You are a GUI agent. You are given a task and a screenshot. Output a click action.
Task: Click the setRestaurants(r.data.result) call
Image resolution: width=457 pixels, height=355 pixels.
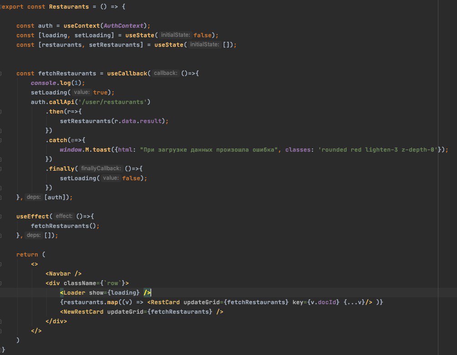point(114,121)
